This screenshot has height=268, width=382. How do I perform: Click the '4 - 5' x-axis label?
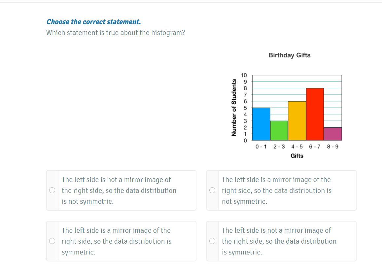[297, 147]
